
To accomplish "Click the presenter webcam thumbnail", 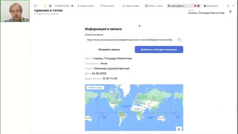I will click(x=15, y=11).
